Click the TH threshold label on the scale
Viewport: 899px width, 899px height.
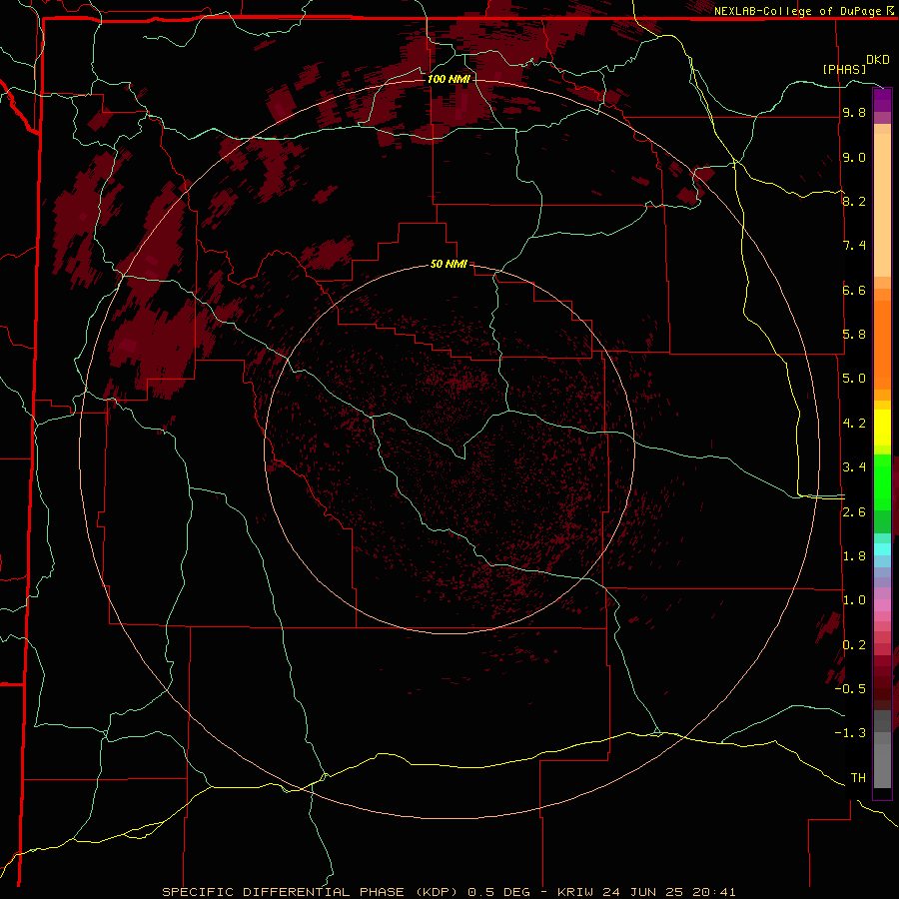[x=858, y=777]
